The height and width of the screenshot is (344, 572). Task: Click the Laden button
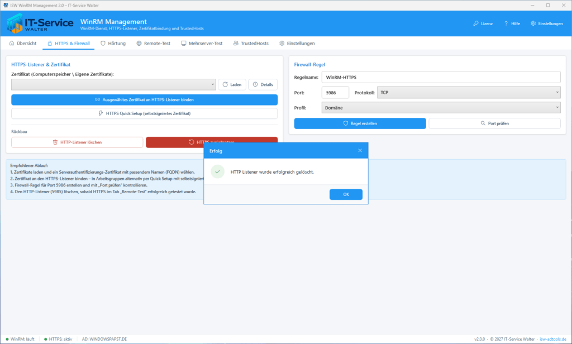(232, 85)
